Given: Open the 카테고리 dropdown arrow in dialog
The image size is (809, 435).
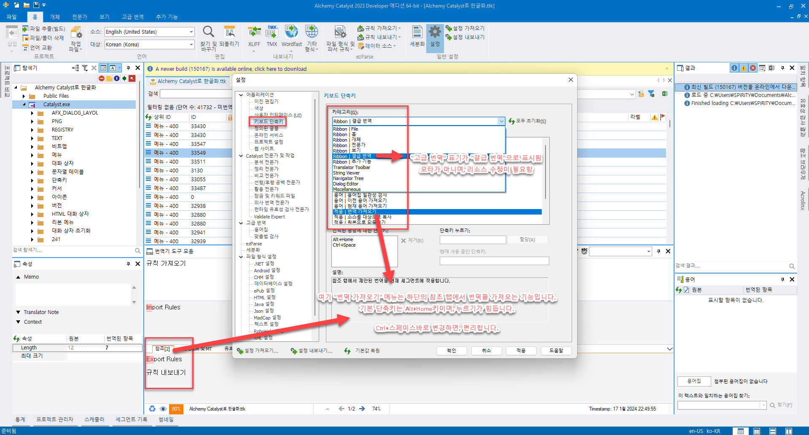Looking at the screenshot, I should click(501, 121).
